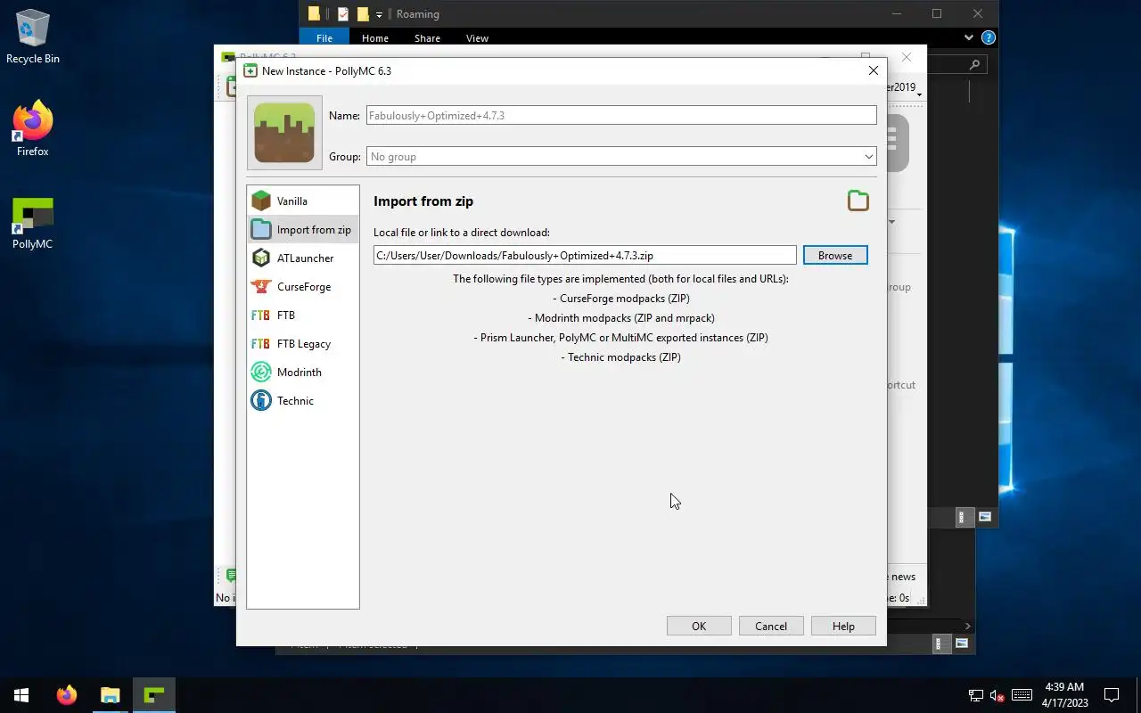Choose ATLauncher in the source list
Viewport: 1141px width, 713px height.
tap(302, 258)
